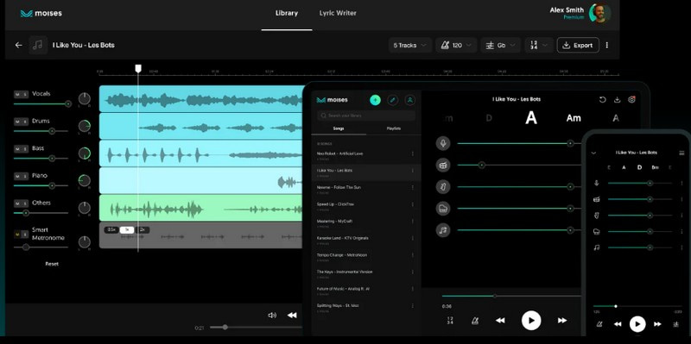
Task: Click the tablet microphone vocals icon
Action: click(x=443, y=143)
